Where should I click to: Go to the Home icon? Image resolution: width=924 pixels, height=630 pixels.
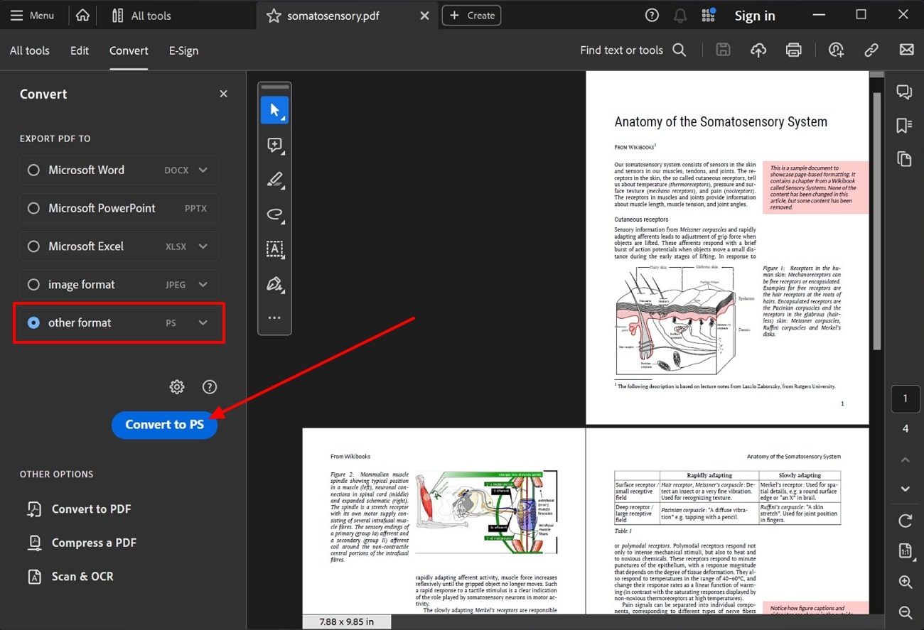point(83,15)
